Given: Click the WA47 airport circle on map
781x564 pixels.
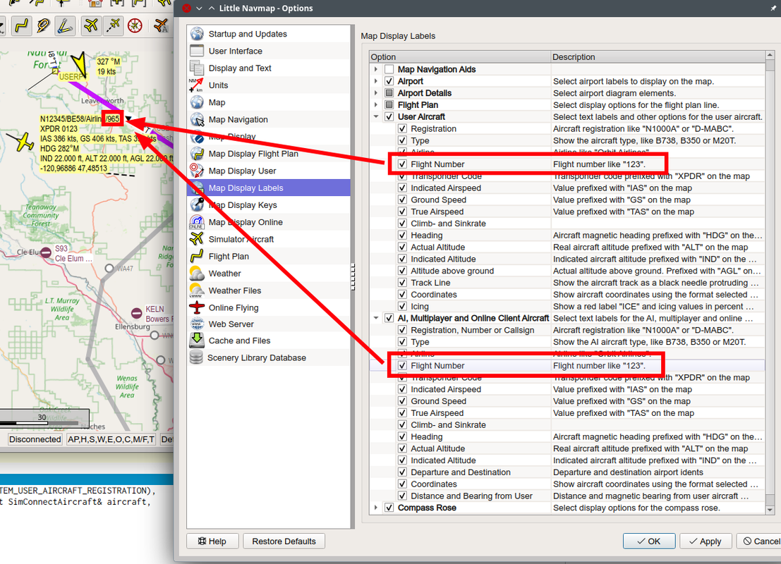Looking at the screenshot, I should [109, 269].
